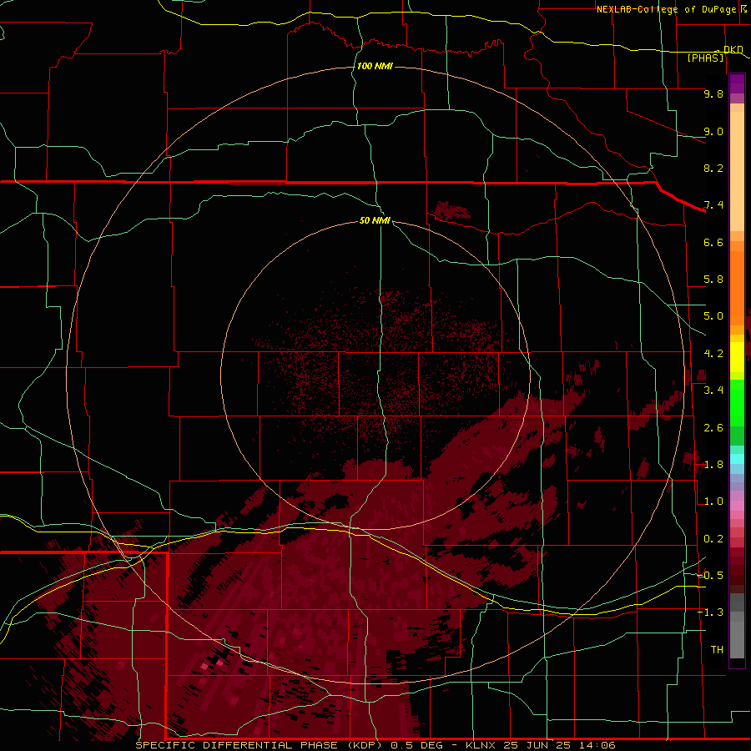751x751 pixels.
Task: Click the 3.4 value on the color scale
Action: (x=713, y=391)
